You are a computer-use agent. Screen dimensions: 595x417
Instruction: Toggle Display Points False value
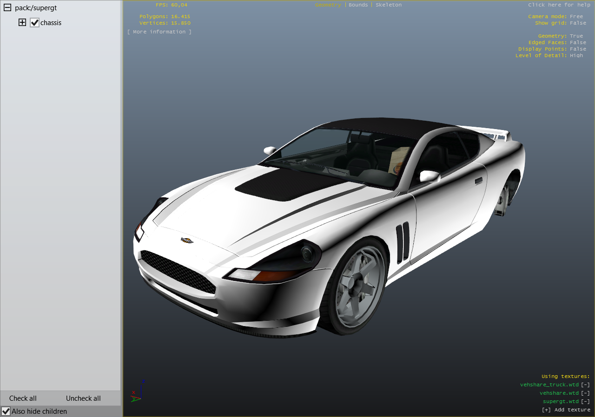point(578,49)
